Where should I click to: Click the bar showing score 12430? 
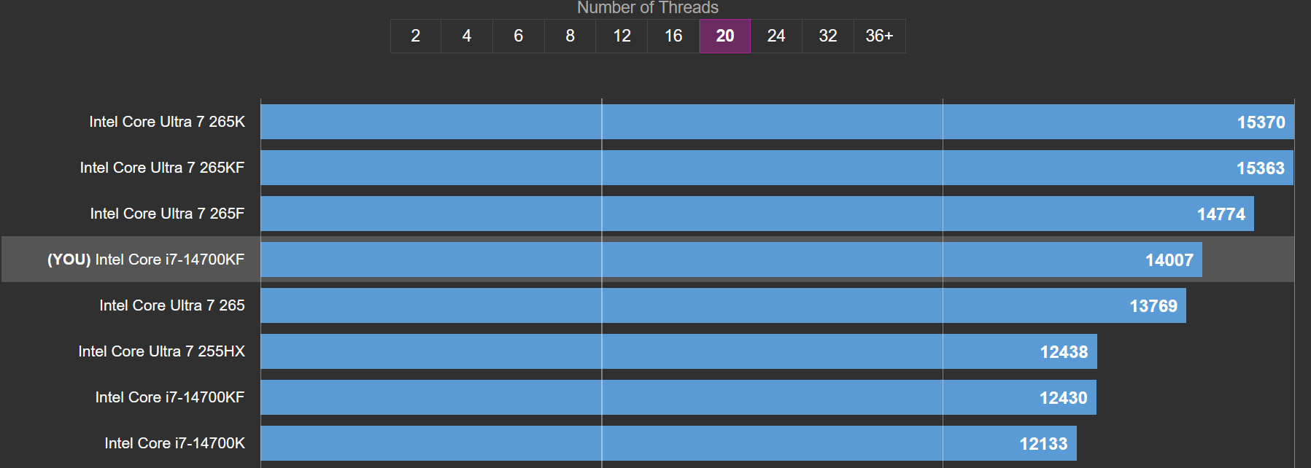pyautogui.click(x=678, y=397)
